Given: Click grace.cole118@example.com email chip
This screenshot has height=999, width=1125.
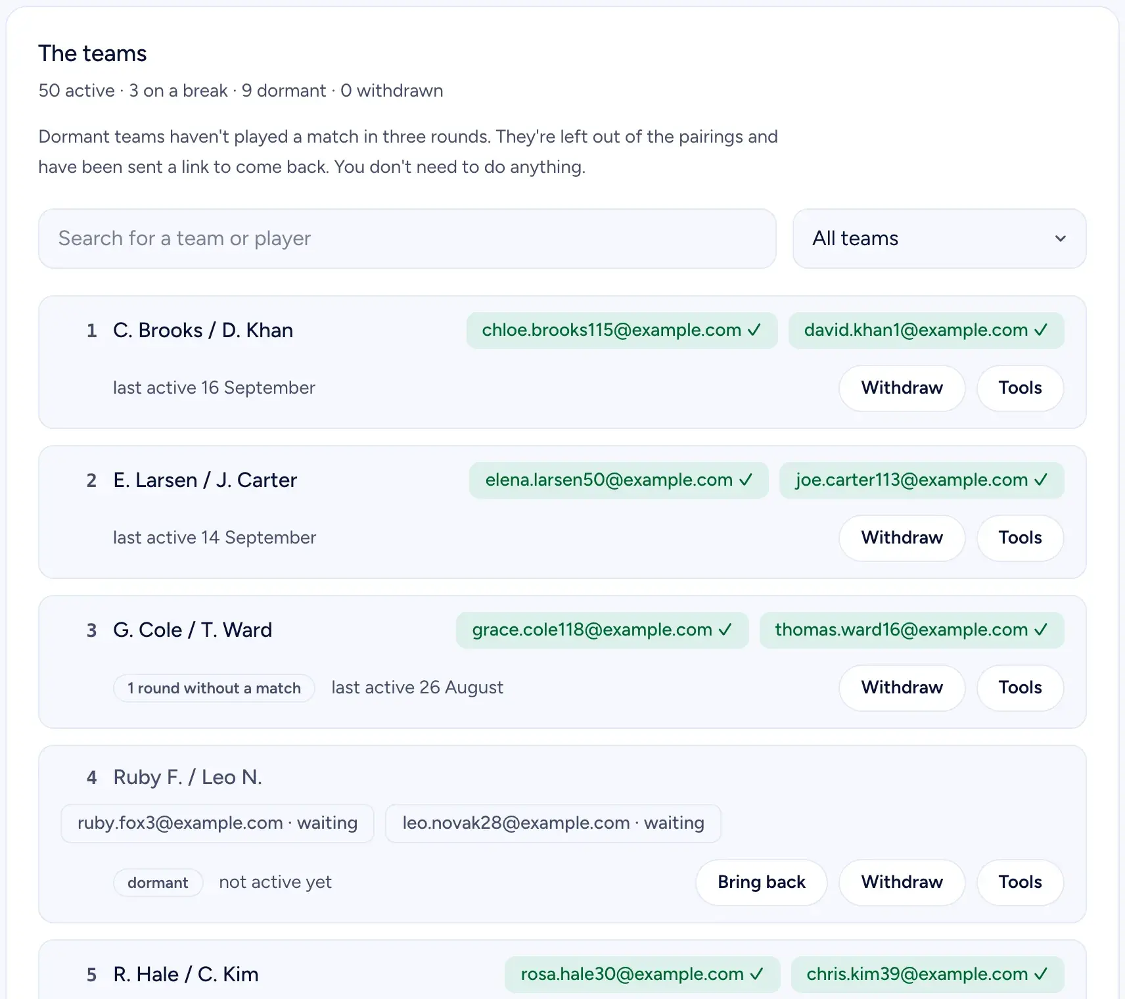Looking at the screenshot, I should [602, 630].
